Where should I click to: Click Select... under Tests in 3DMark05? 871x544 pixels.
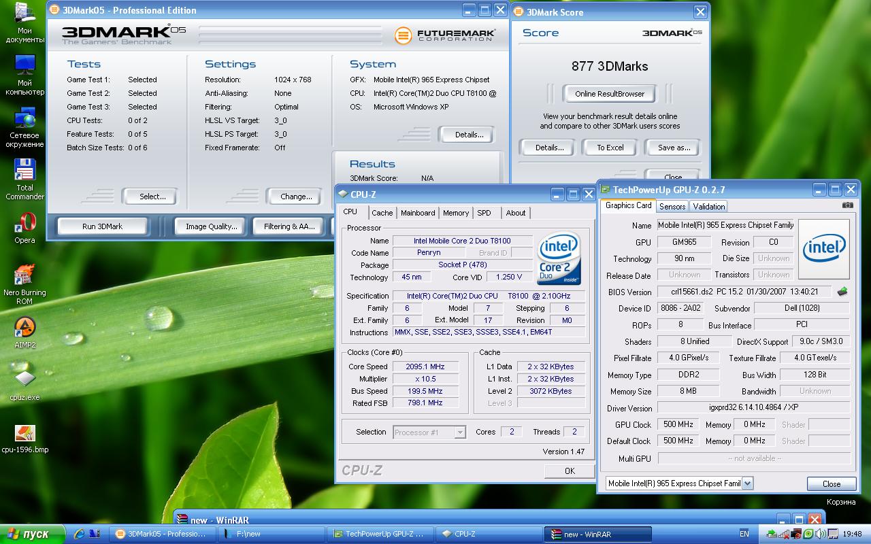[x=152, y=197]
